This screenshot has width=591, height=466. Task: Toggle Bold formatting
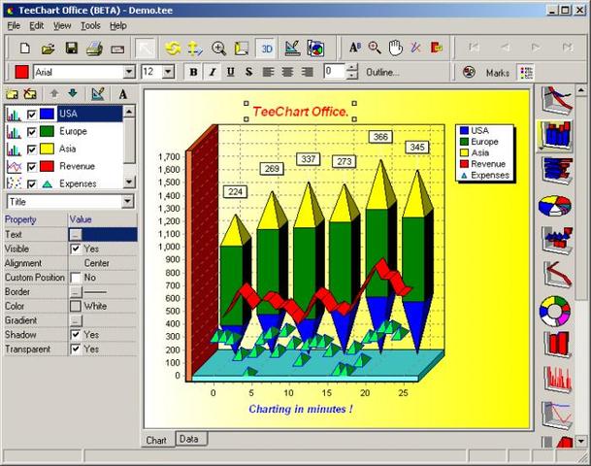tap(193, 72)
